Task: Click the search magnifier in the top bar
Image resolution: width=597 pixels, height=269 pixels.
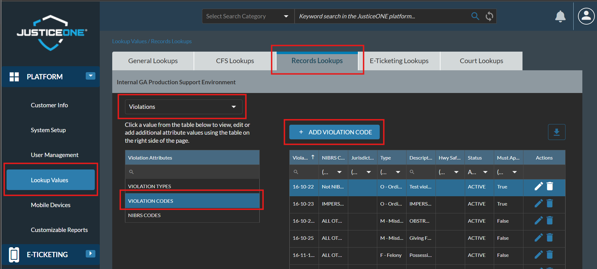Action: (475, 16)
